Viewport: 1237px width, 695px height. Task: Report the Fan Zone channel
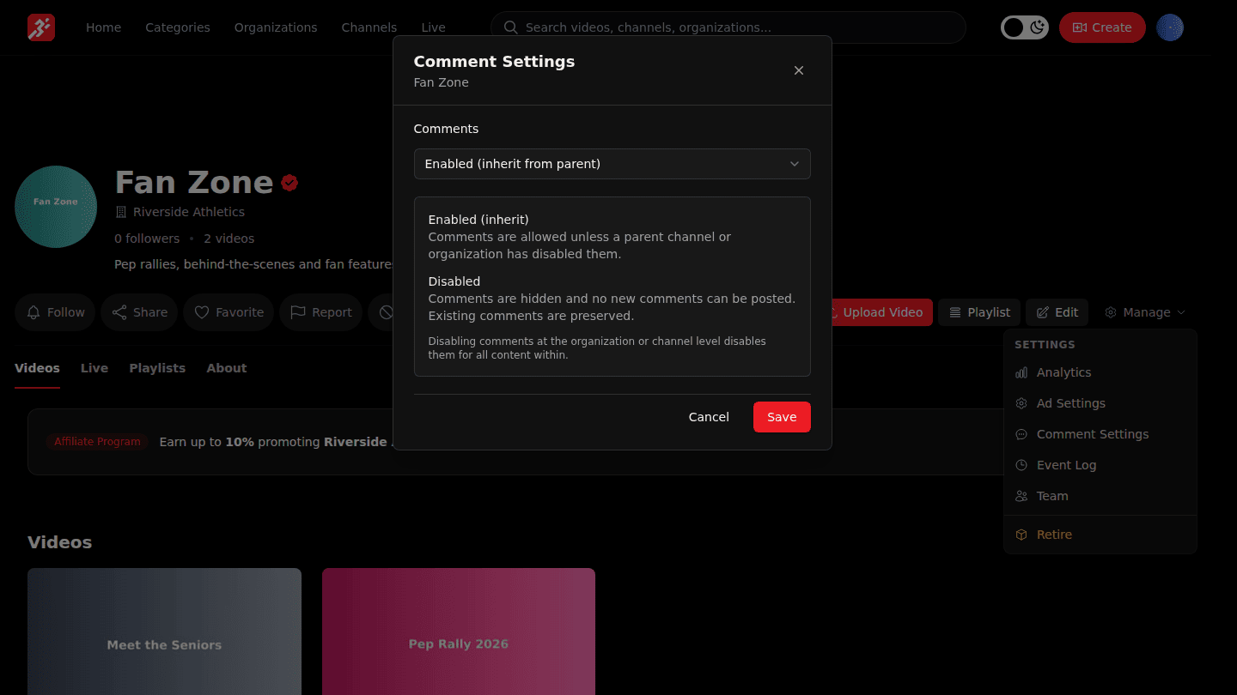320,312
